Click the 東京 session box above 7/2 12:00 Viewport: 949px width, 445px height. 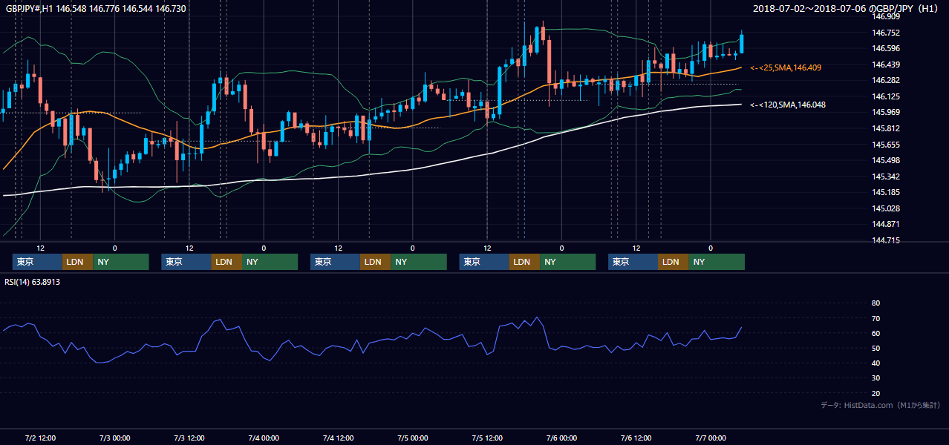[x=37, y=262]
